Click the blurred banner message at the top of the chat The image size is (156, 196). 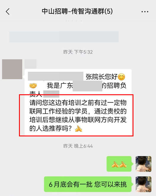64,37
